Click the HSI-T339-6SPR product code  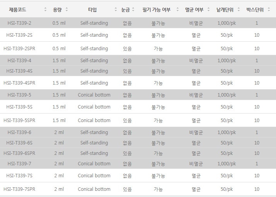tap(19, 153)
